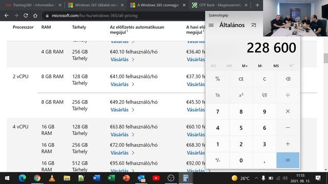Click the decimal comma key
328x184 pixels.
(x=264, y=160)
